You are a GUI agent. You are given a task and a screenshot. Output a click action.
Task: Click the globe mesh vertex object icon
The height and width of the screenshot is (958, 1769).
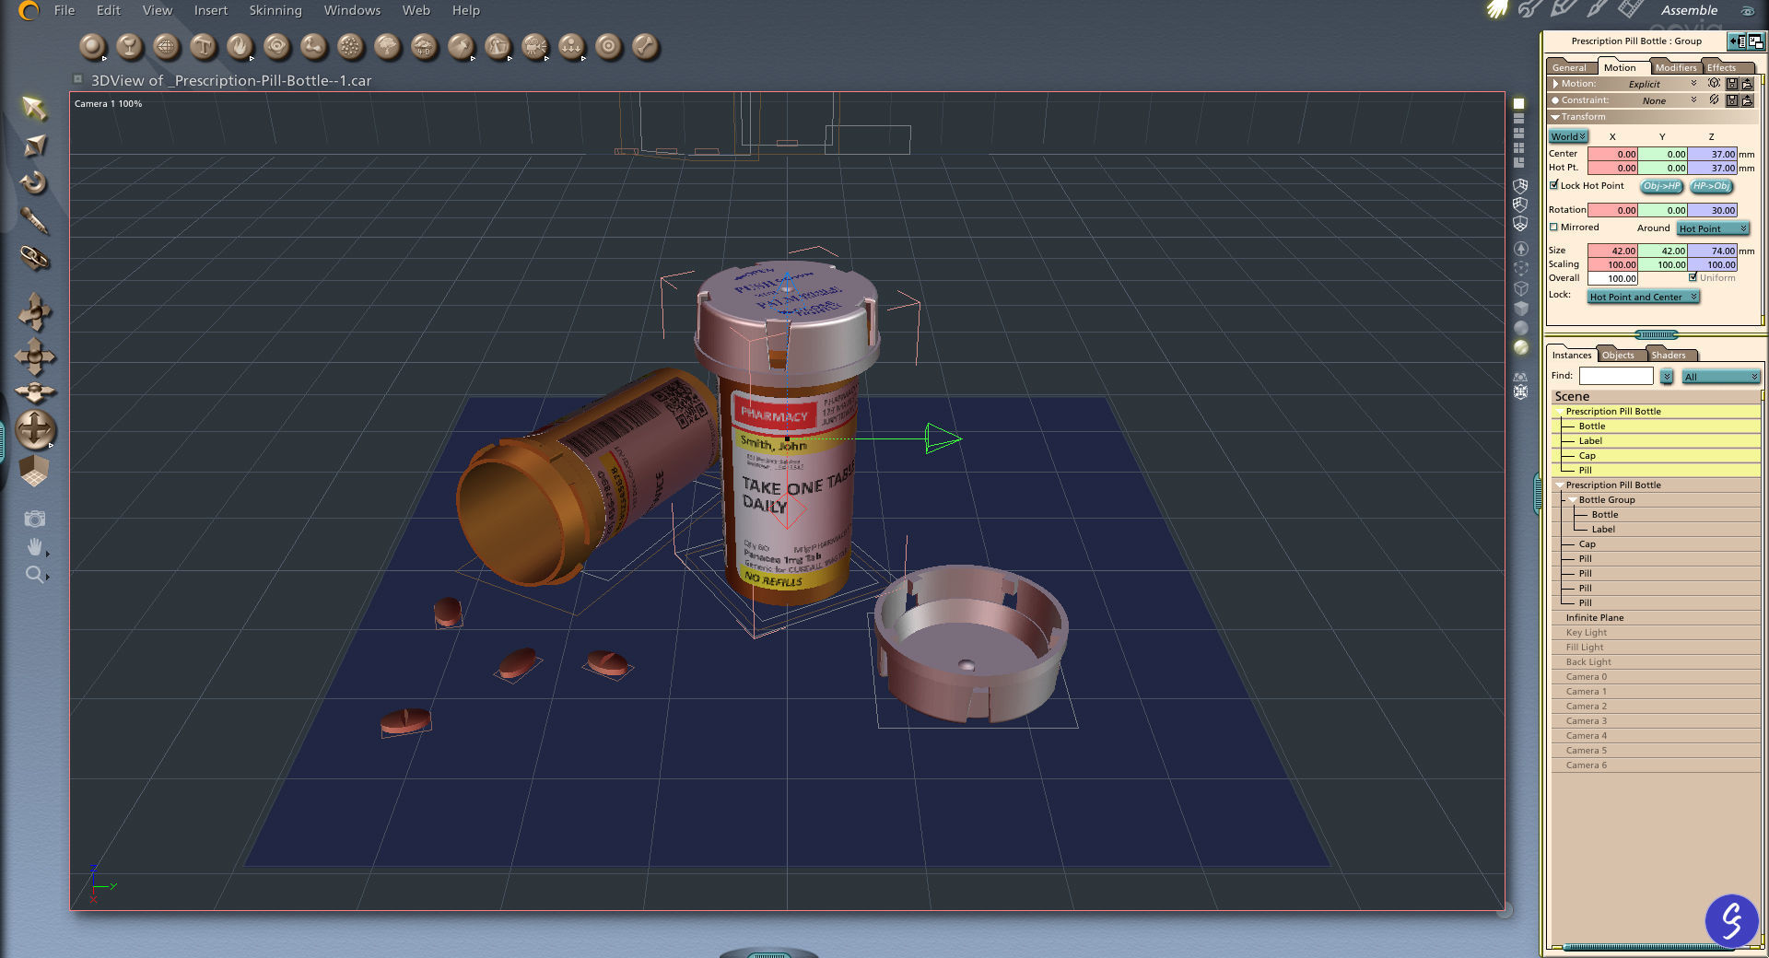coord(166,46)
